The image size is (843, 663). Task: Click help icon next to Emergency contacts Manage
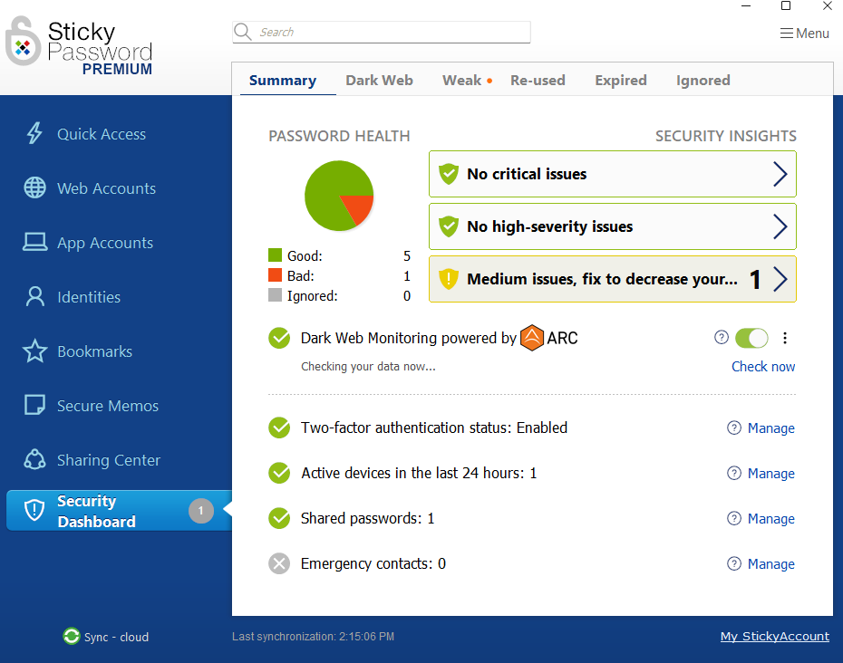734,563
